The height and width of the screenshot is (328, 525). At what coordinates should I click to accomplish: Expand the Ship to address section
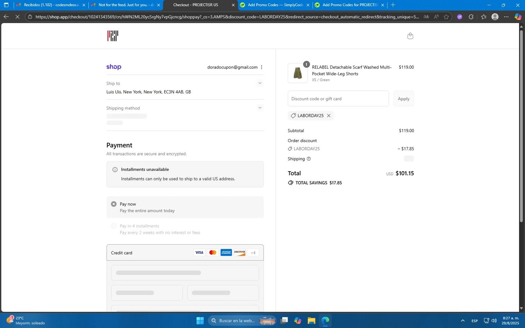point(260,83)
